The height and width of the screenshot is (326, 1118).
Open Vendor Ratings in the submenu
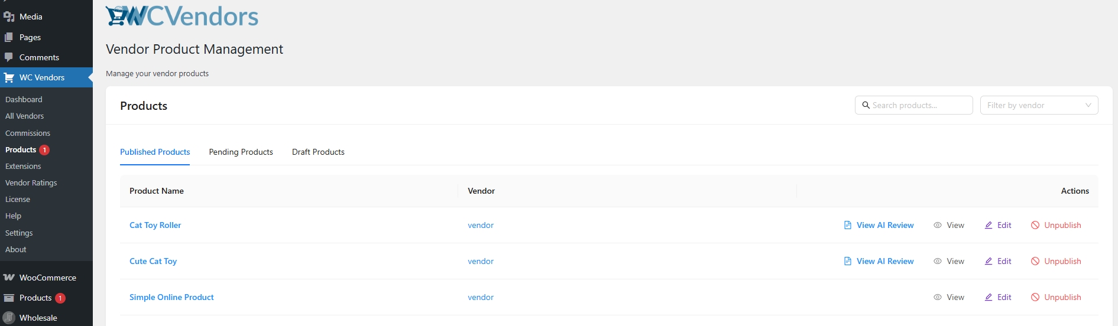coord(31,182)
